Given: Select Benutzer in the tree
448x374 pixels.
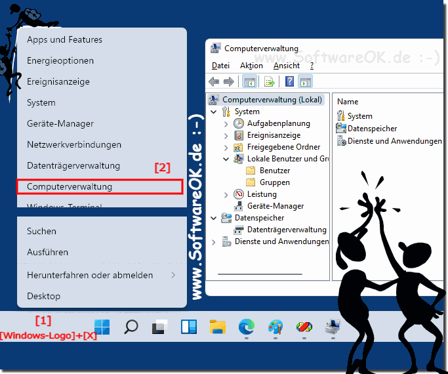Looking at the screenshot, I should coord(275,171).
